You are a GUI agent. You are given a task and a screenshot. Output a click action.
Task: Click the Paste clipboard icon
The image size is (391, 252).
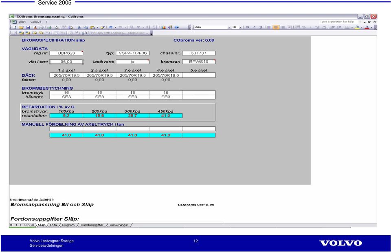coord(92,27)
